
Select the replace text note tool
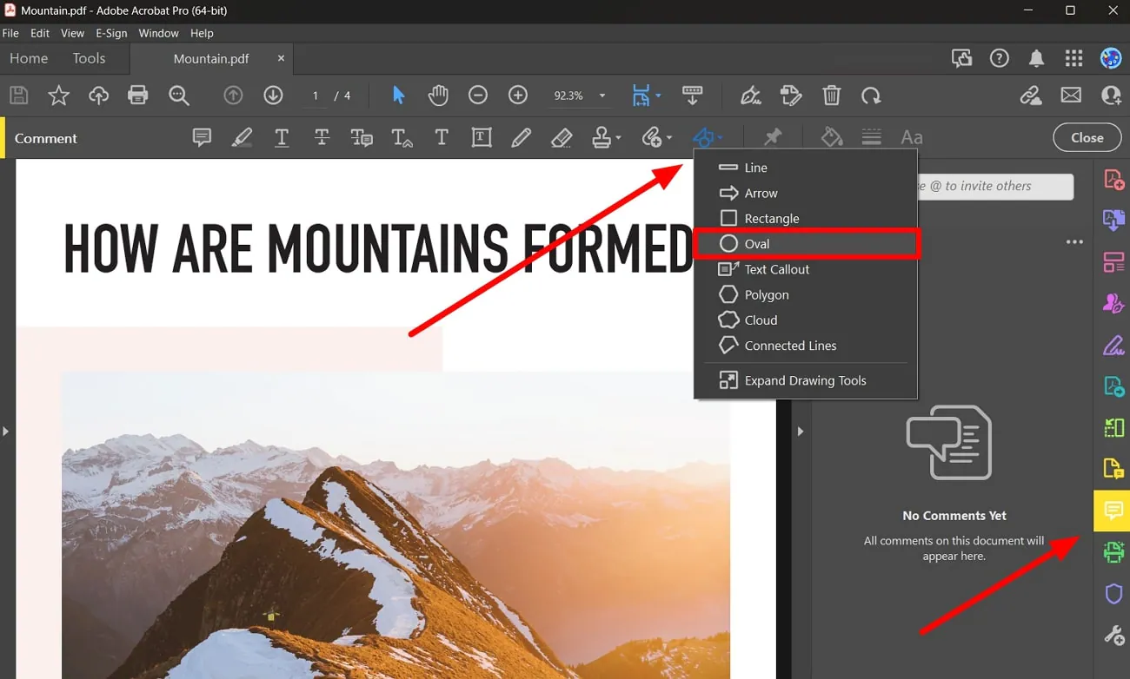pyautogui.click(x=362, y=137)
